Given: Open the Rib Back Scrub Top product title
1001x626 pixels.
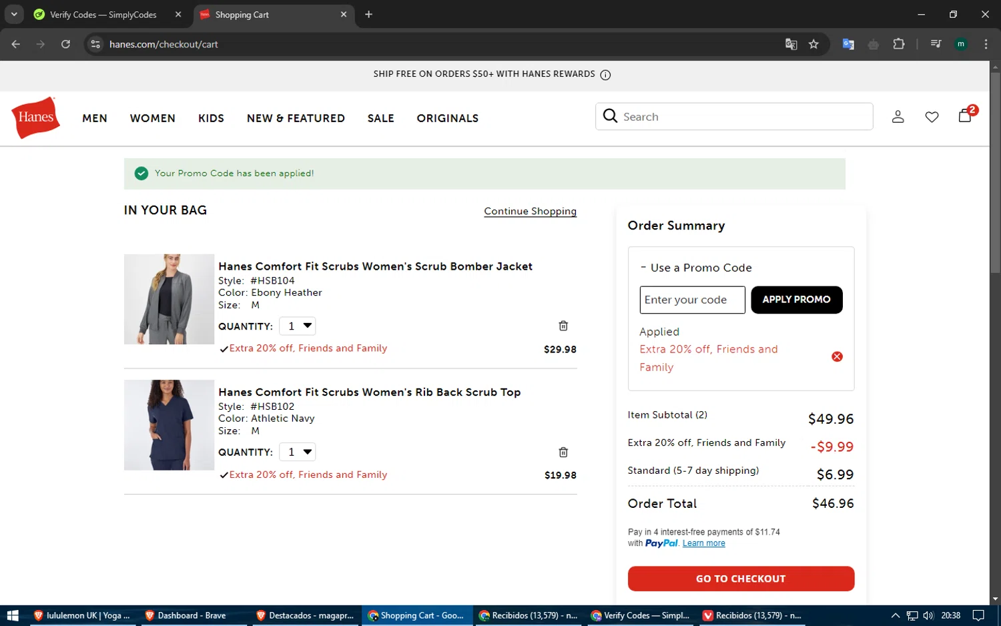Looking at the screenshot, I should pos(369,392).
